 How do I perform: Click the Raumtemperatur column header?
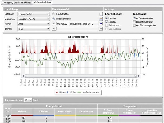tap(130, 112)
